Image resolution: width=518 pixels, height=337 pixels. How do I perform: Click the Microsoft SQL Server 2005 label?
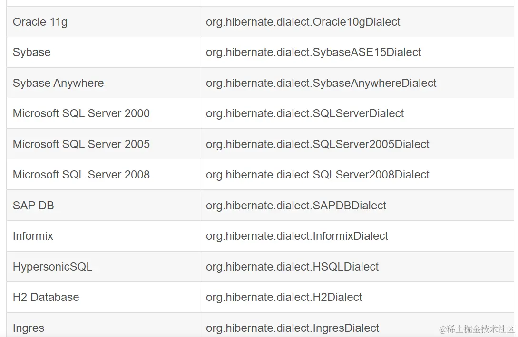(81, 144)
